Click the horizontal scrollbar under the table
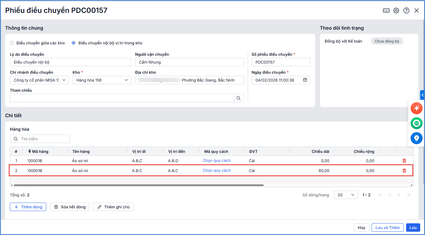Screen dimensions: 425x235 139,185
